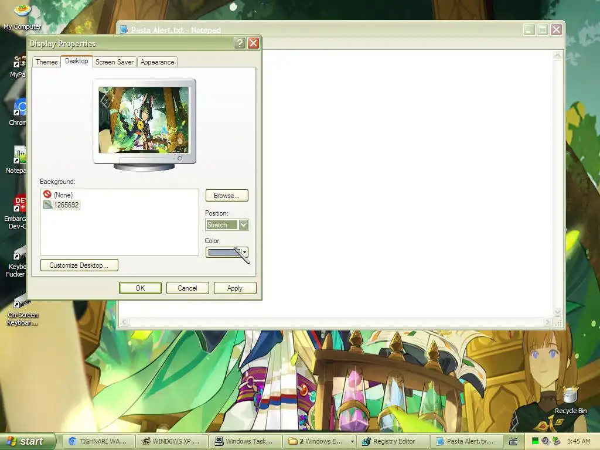
Task: Open the Position Stretch dropdown
Action: (243, 224)
